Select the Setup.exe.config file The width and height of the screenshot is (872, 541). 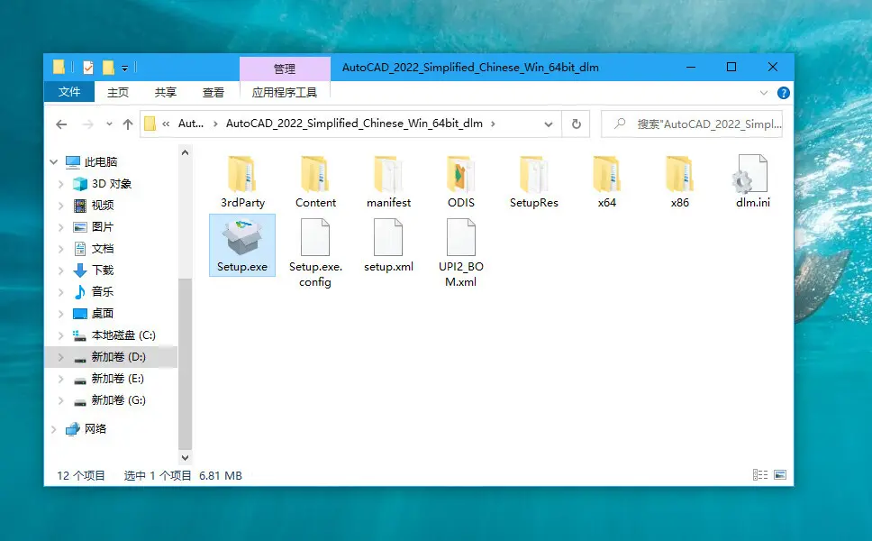point(315,252)
